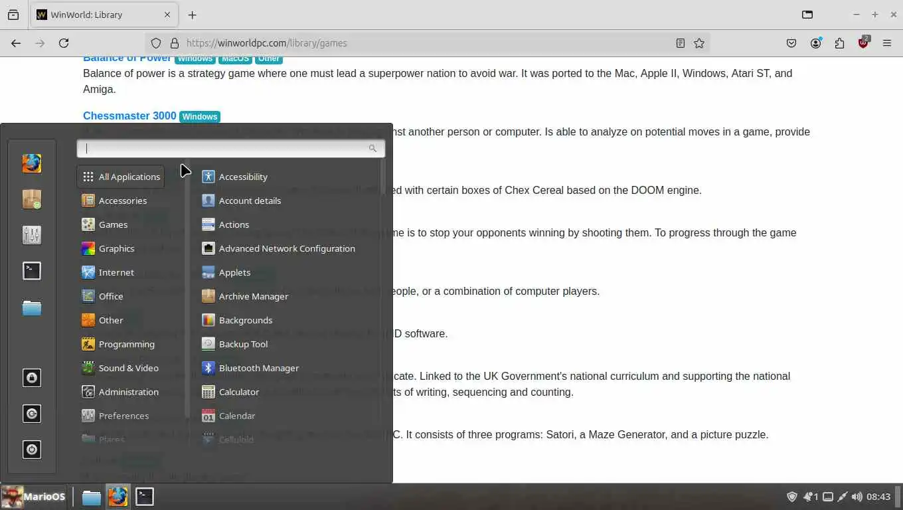Click the Windows tag beside Chessmaster 3000
Image resolution: width=903 pixels, height=510 pixels.
200,116
